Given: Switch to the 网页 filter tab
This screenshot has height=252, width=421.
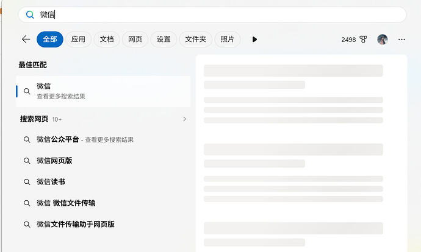Looking at the screenshot, I should (x=135, y=40).
